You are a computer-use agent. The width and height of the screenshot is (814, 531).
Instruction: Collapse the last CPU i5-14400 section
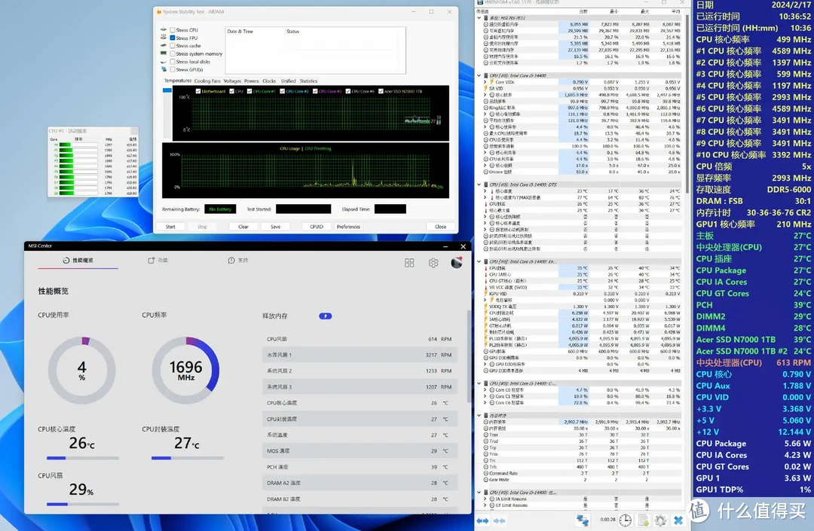[x=480, y=493]
